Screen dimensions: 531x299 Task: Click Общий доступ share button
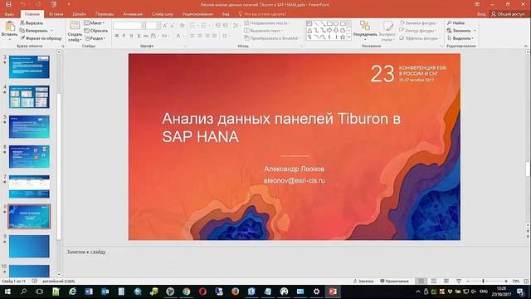coord(507,14)
